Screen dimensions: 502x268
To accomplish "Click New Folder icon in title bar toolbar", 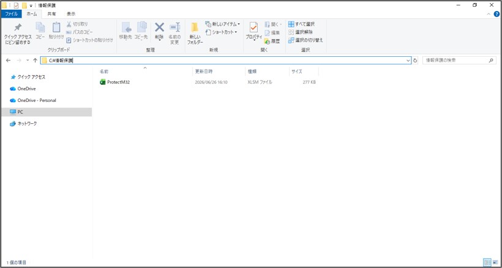I will point(24,5).
